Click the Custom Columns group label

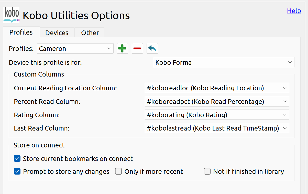click(x=39, y=74)
